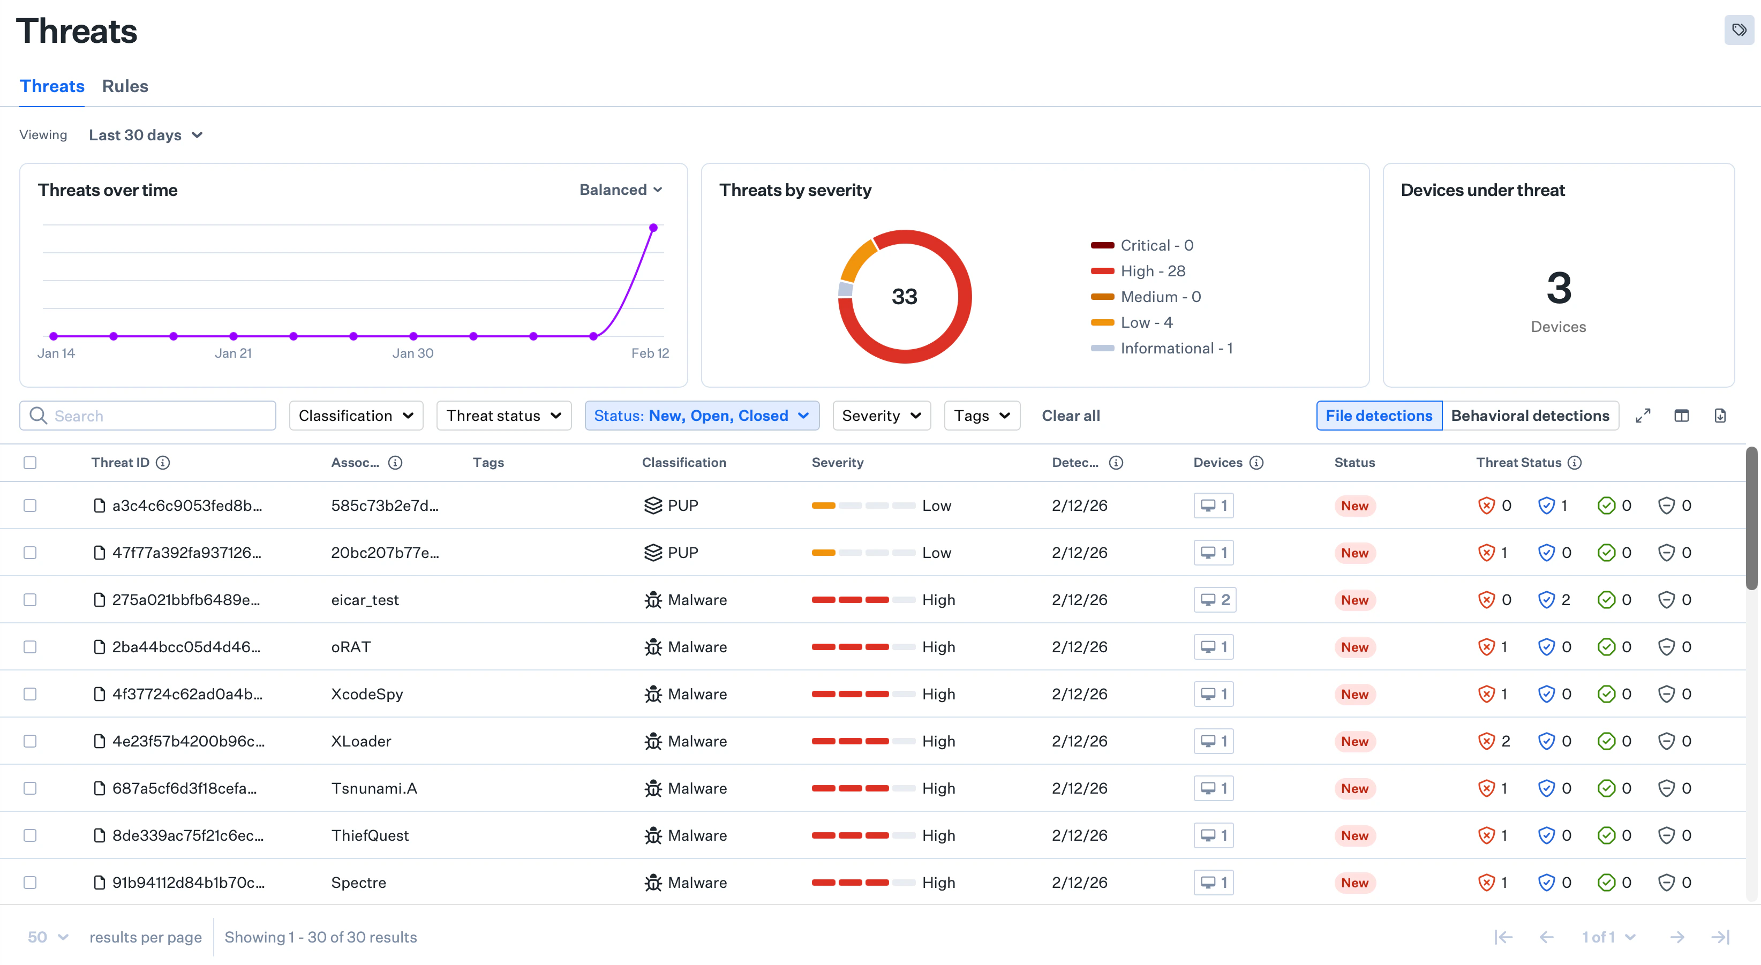Click the info icon next to Threat ID

tap(163, 463)
